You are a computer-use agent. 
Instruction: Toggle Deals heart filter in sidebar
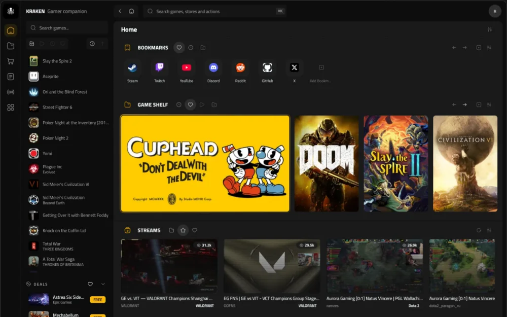pyautogui.click(x=90, y=284)
